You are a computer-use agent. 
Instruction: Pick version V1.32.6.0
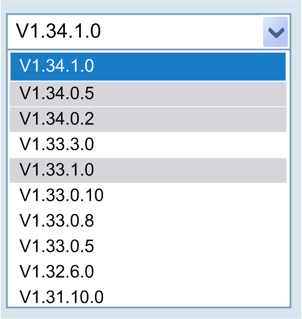click(x=148, y=272)
